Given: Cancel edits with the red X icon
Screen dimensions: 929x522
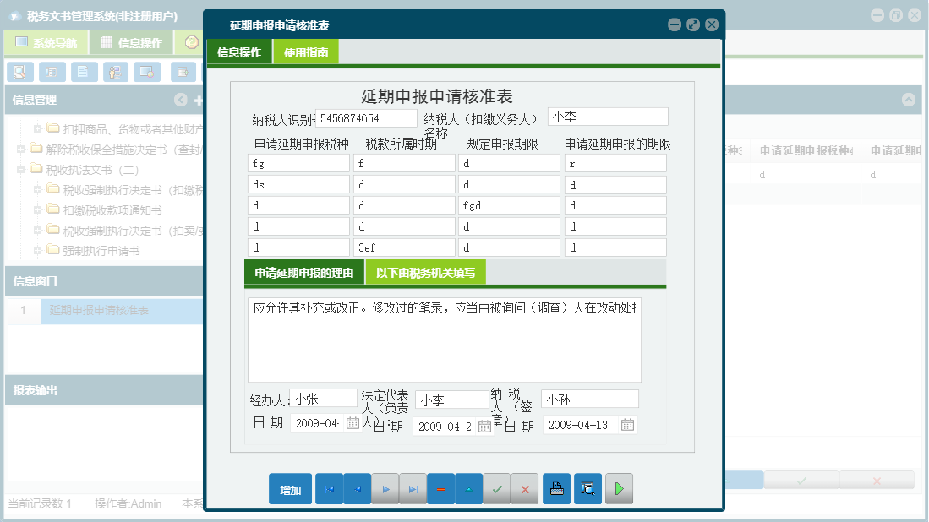Looking at the screenshot, I should click(525, 488).
